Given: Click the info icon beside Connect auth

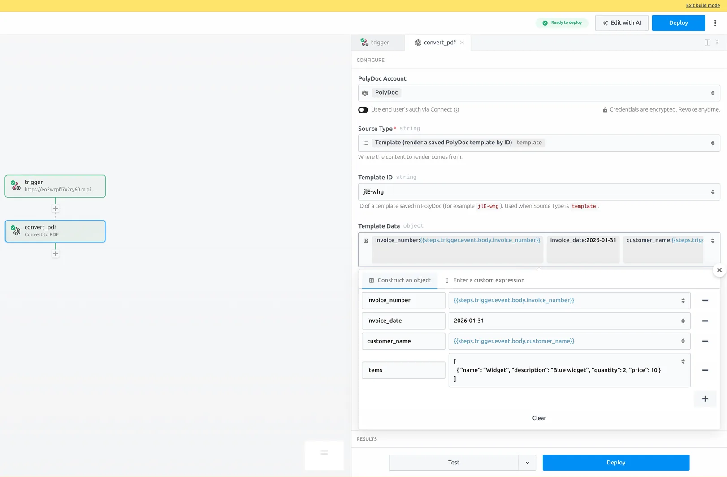Looking at the screenshot, I should (456, 110).
